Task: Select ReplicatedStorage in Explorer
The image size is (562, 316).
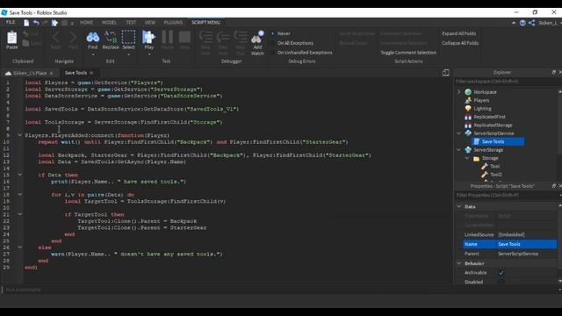Action: [493, 125]
